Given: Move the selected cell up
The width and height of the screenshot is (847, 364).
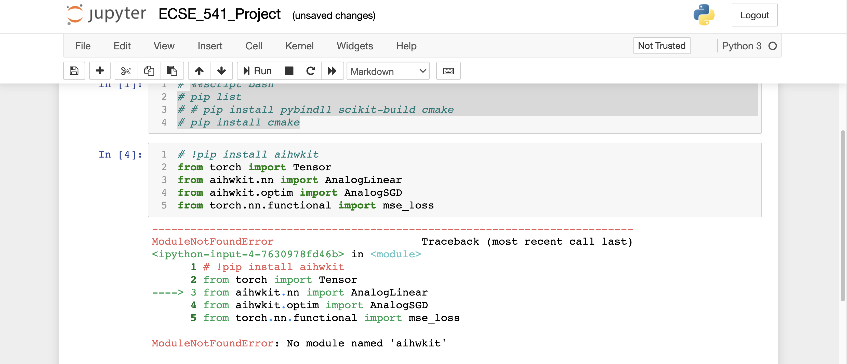Looking at the screenshot, I should (199, 71).
